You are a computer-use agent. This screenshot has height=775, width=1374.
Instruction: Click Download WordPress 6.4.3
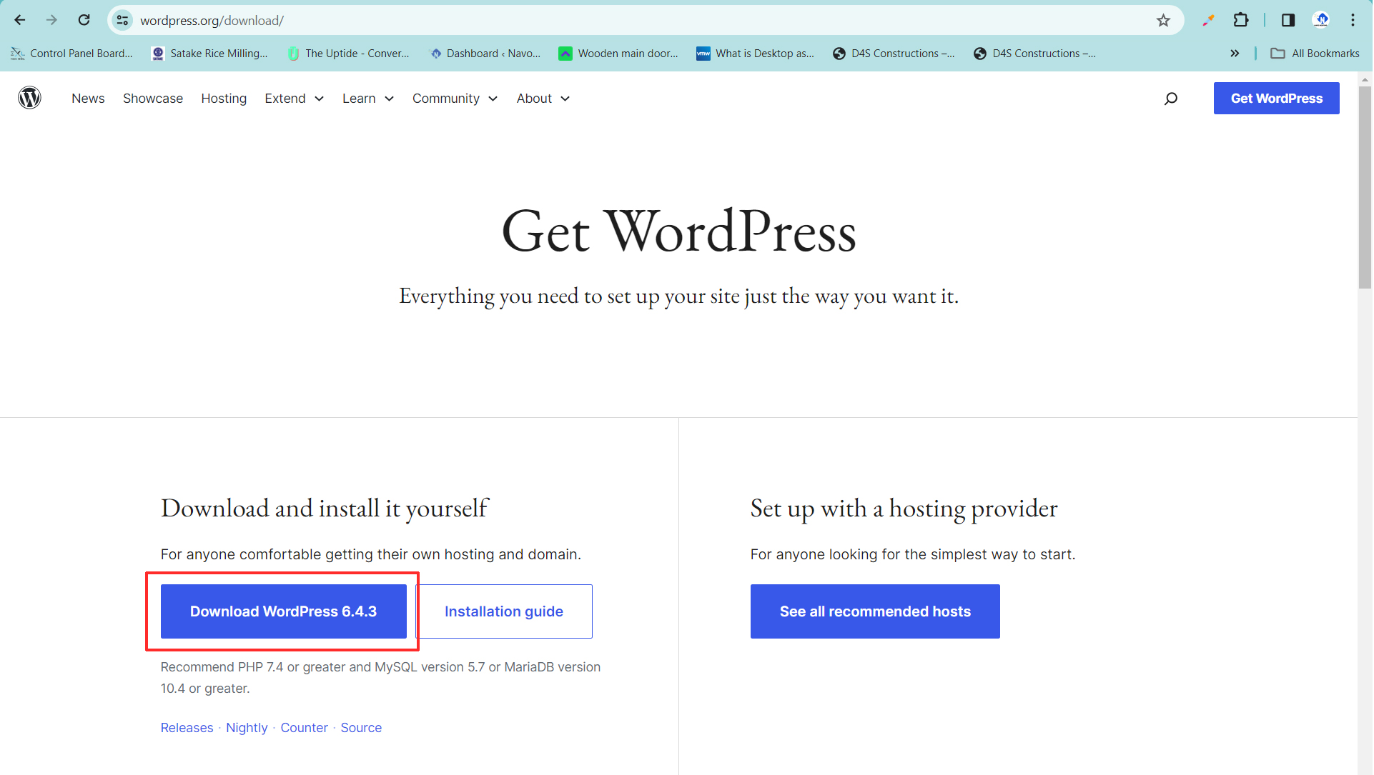(x=283, y=611)
